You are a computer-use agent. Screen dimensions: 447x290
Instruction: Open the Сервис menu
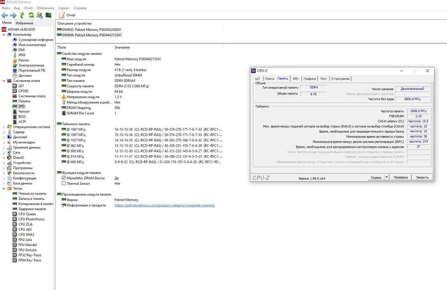pyautogui.click(x=63, y=8)
